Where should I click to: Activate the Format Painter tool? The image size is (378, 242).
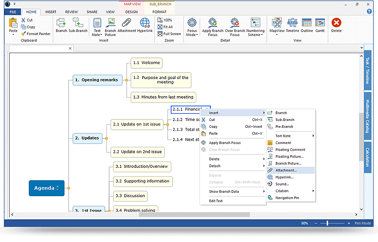click(x=36, y=34)
